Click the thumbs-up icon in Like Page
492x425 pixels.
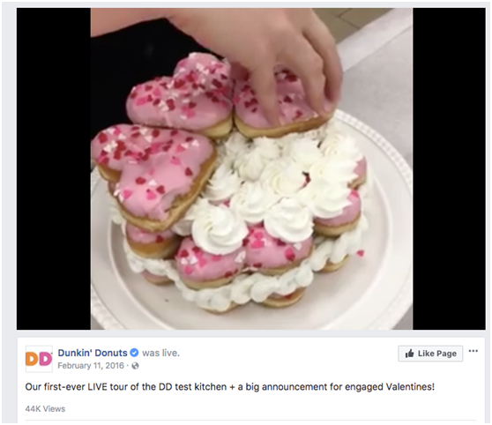tap(409, 354)
